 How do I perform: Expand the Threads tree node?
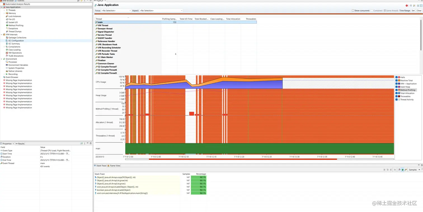pyautogui.click(x=4, y=10)
